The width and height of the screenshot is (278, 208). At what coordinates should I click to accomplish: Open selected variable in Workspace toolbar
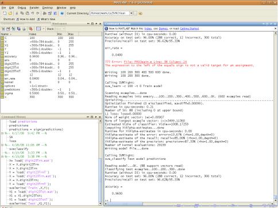pos(8,29)
